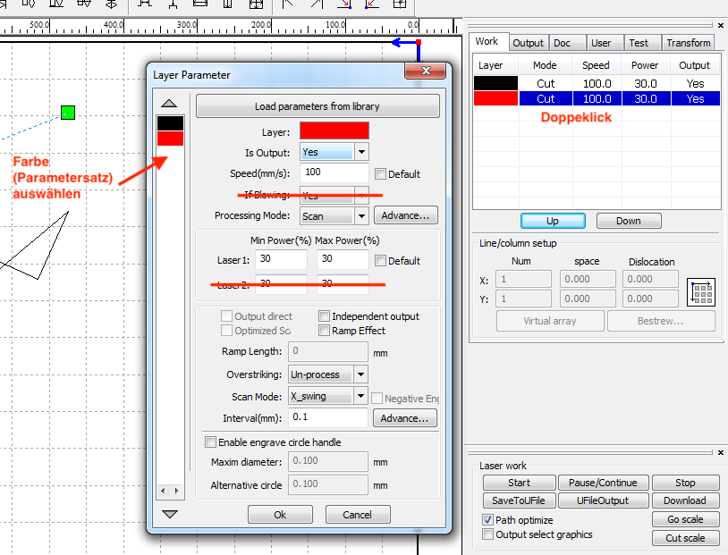Click the Interval(mm) input field
Screen dimensions: 728x555
click(x=328, y=418)
